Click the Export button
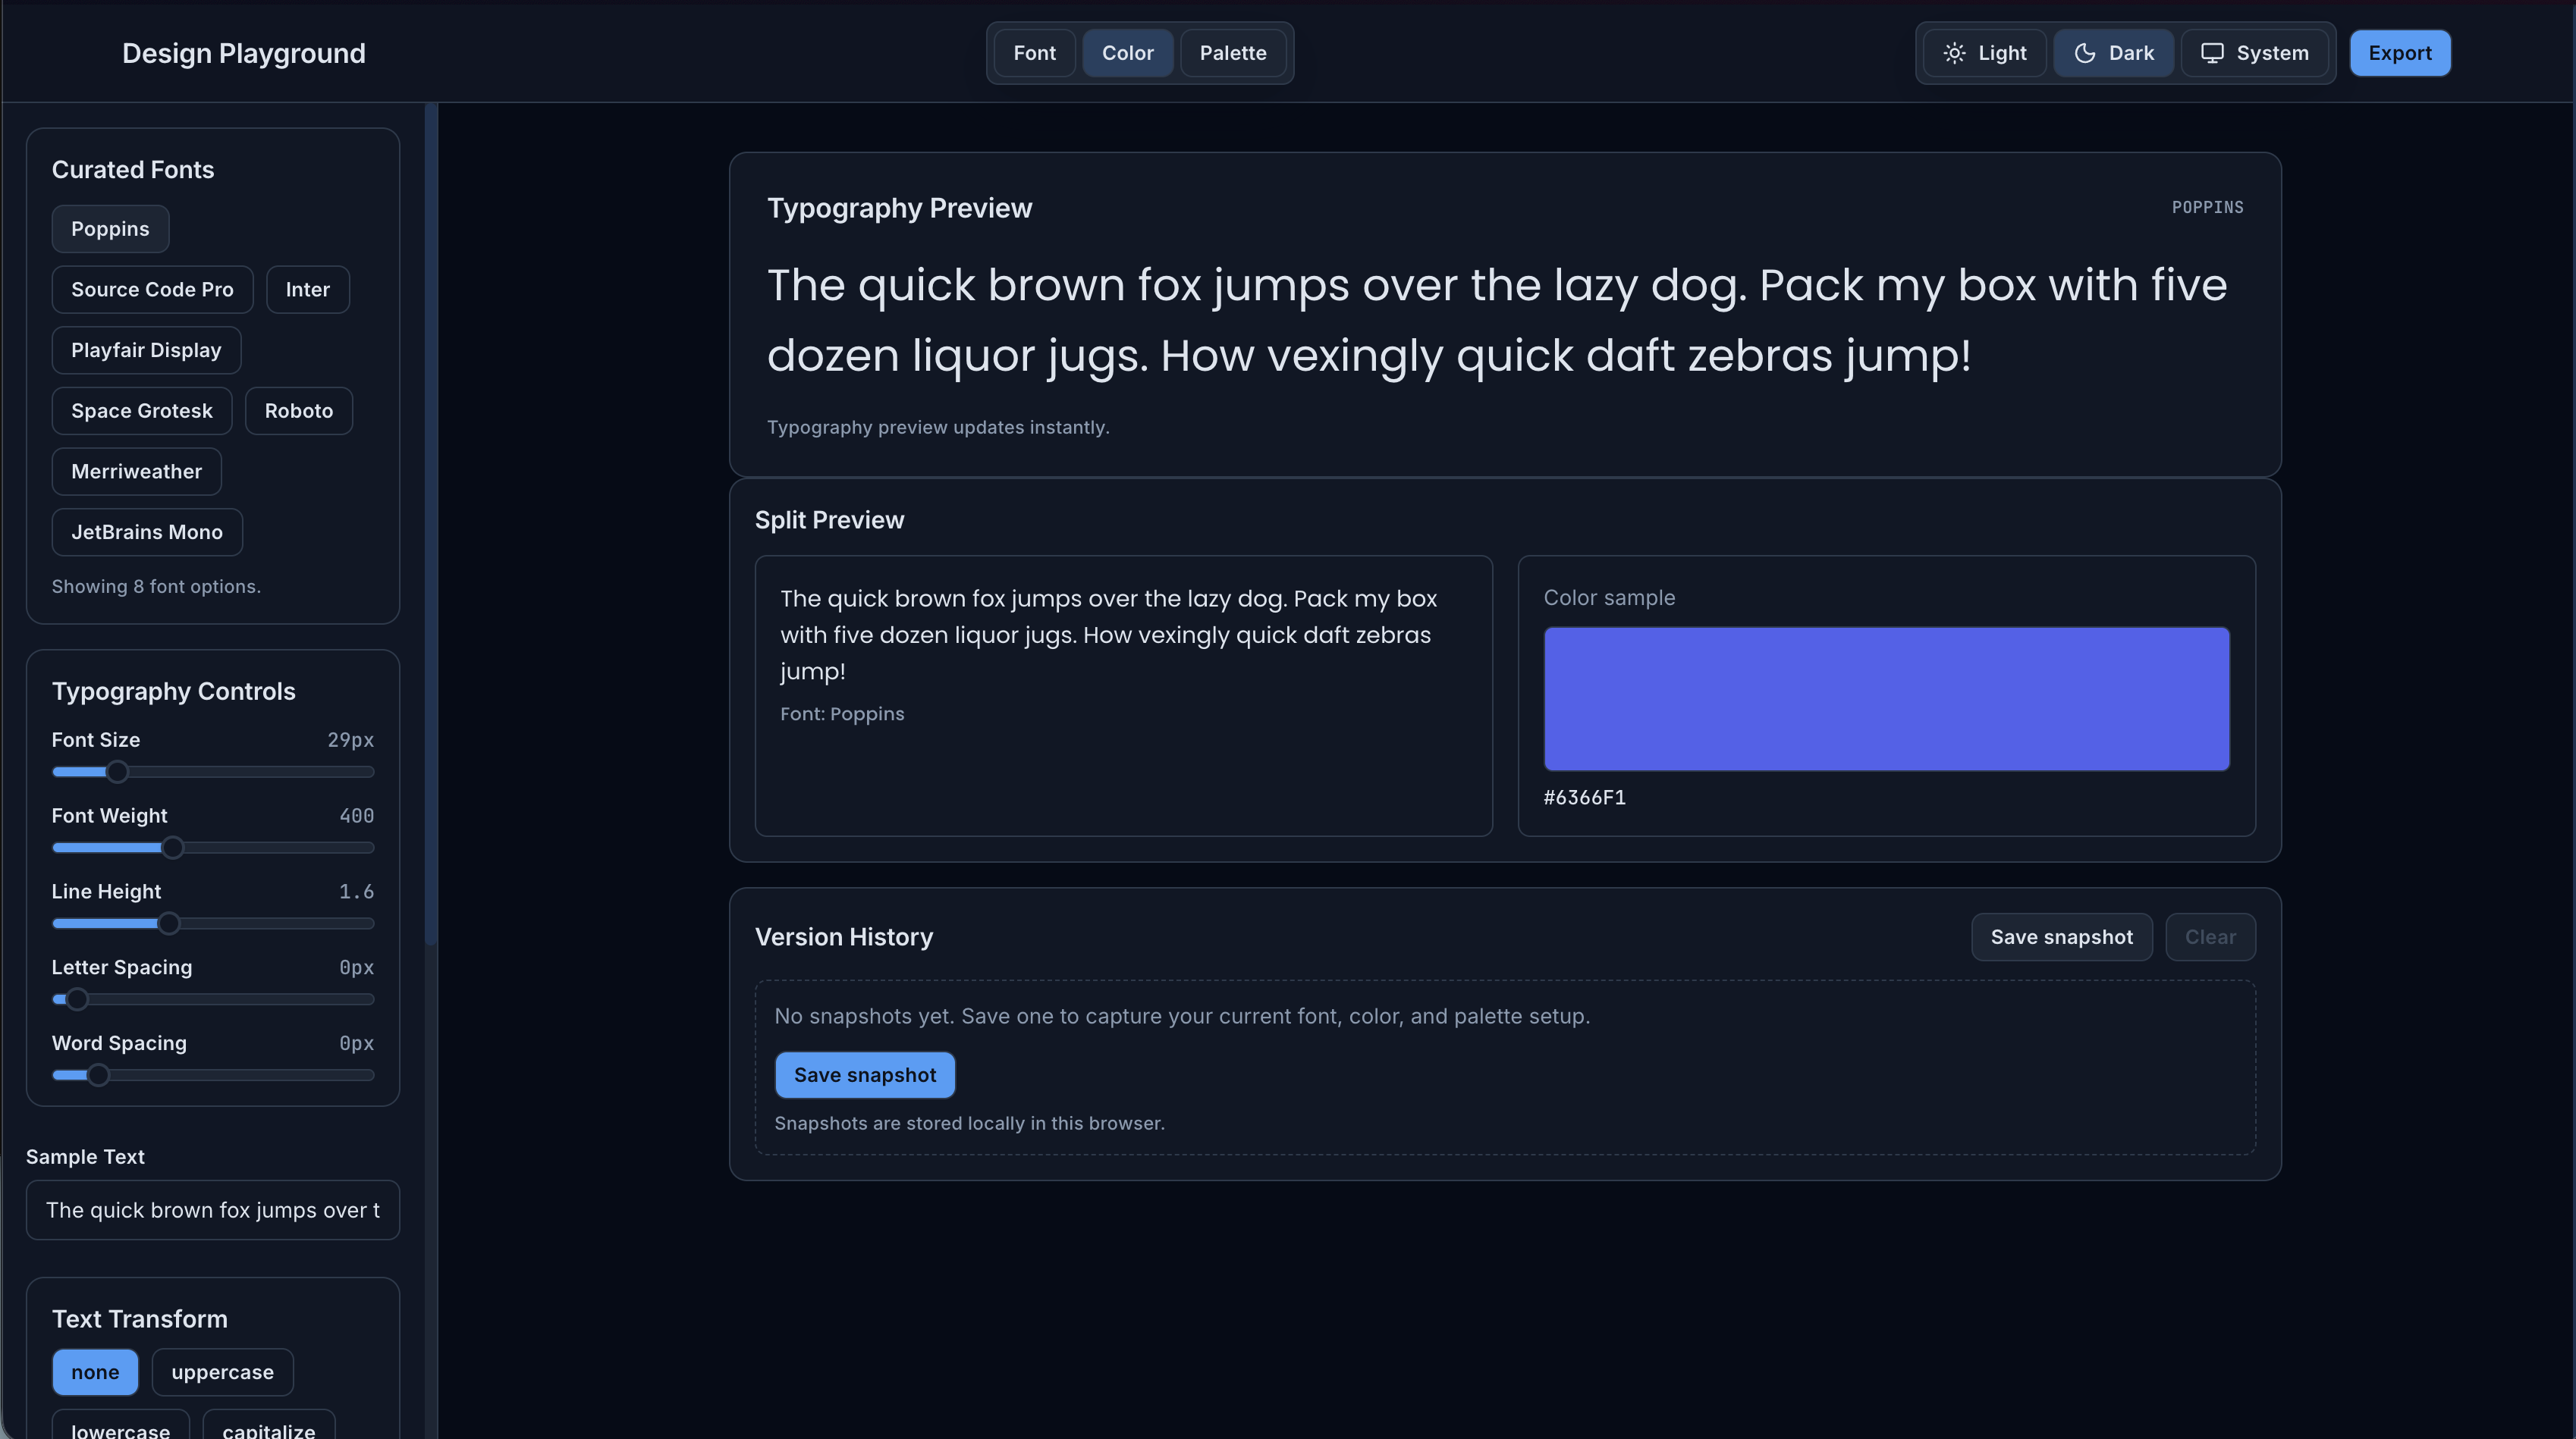 click(2400, 52)
